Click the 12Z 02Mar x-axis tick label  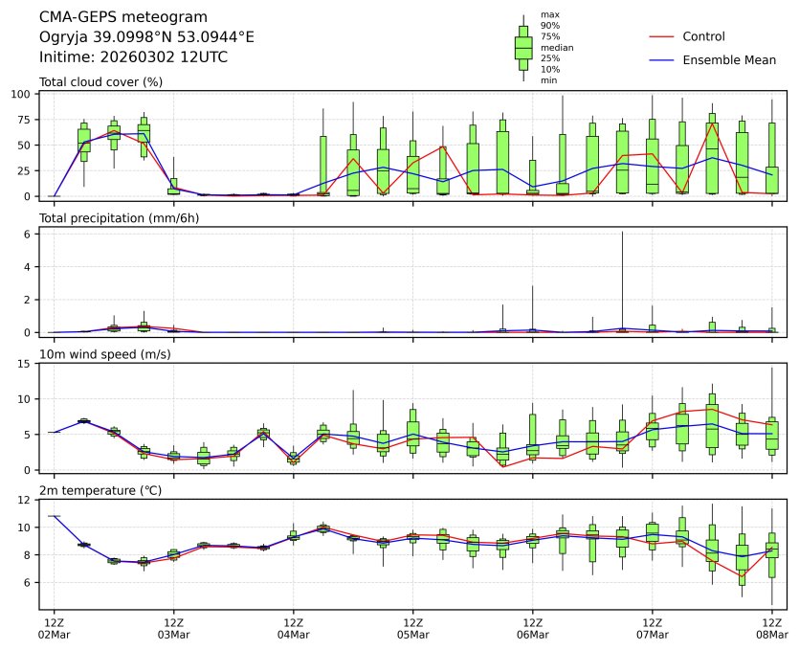pos(54,628)
